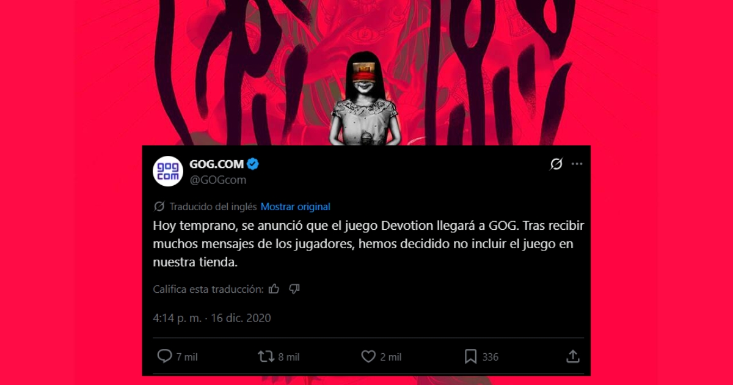Open the GOG.COM profile avatar
This screenshot has height=385, width=733.
(x=167, y=171)
